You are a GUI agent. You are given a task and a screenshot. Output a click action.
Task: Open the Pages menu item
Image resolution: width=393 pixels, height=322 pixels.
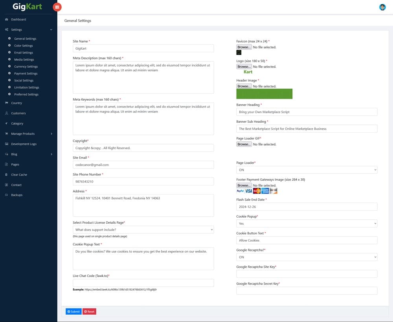15,165
